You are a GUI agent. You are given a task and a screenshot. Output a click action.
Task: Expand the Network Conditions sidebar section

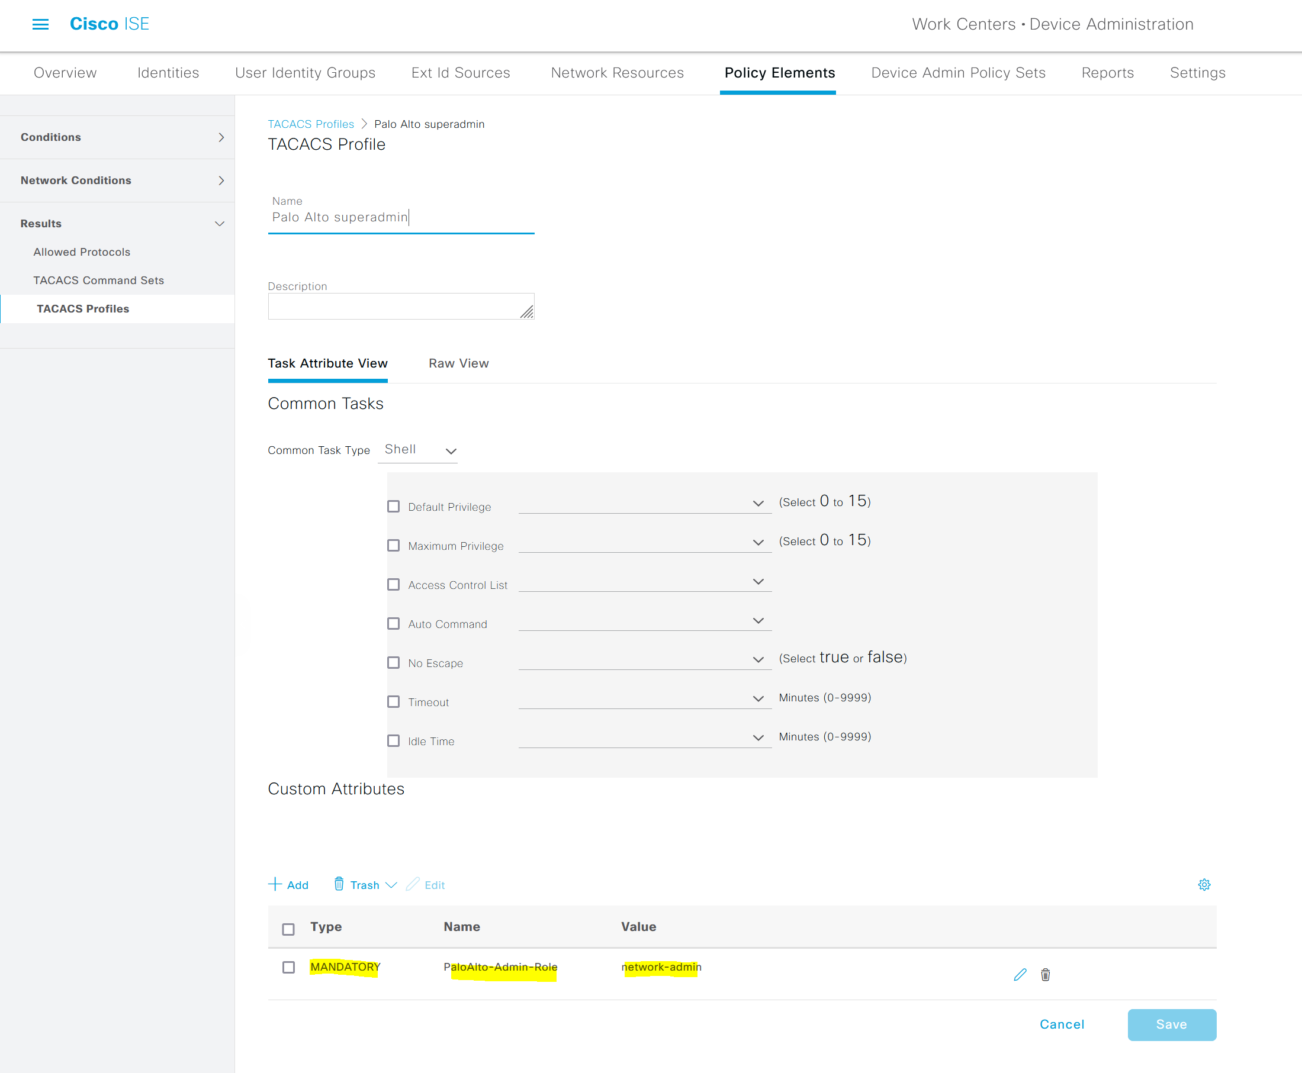tap(117, 181)
